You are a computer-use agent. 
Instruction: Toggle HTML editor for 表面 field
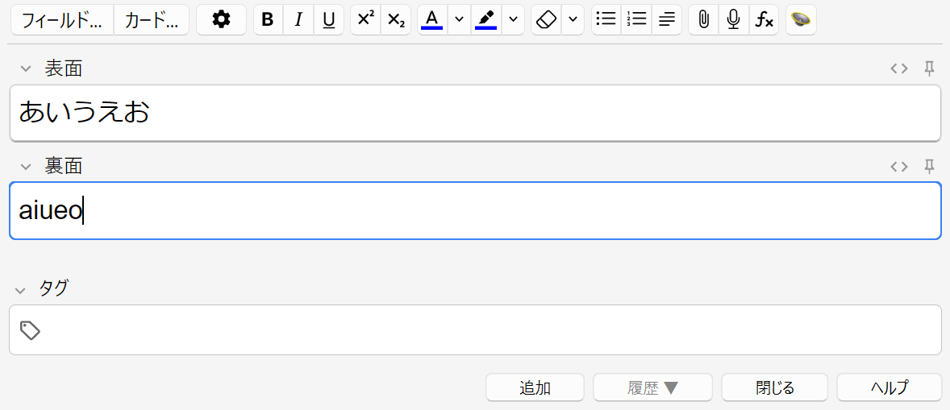coord(899,68)
